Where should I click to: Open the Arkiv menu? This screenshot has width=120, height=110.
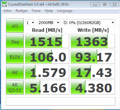(8, 11)
